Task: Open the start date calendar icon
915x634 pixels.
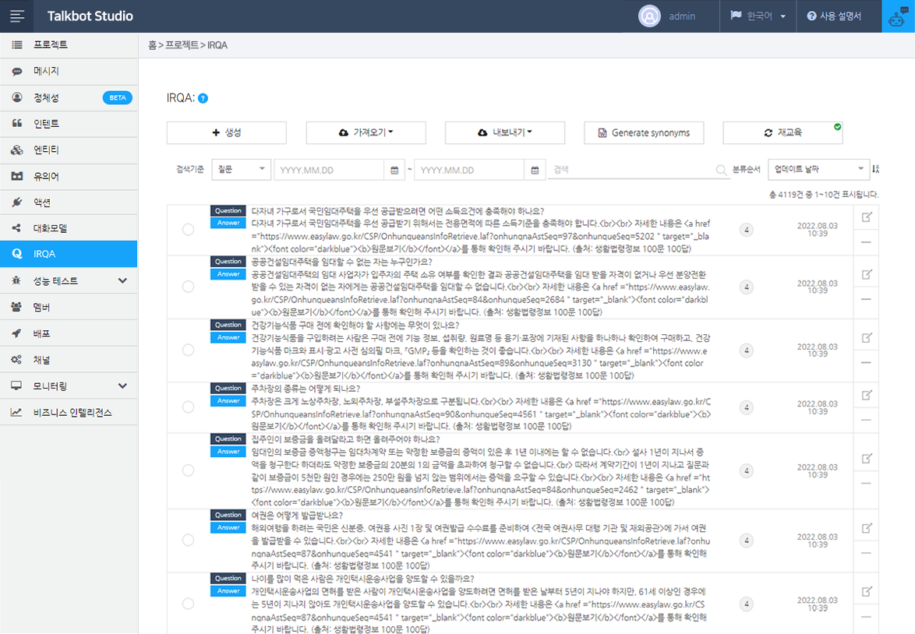Action: (394, 170)
